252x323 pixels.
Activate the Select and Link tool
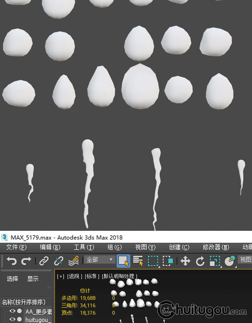[x=44, y=261]
